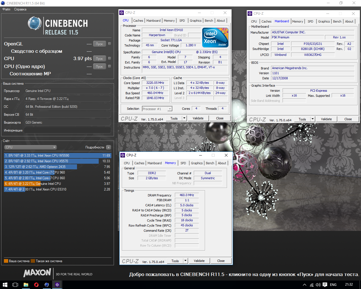Show hidden system tray icons

(305, 285)
